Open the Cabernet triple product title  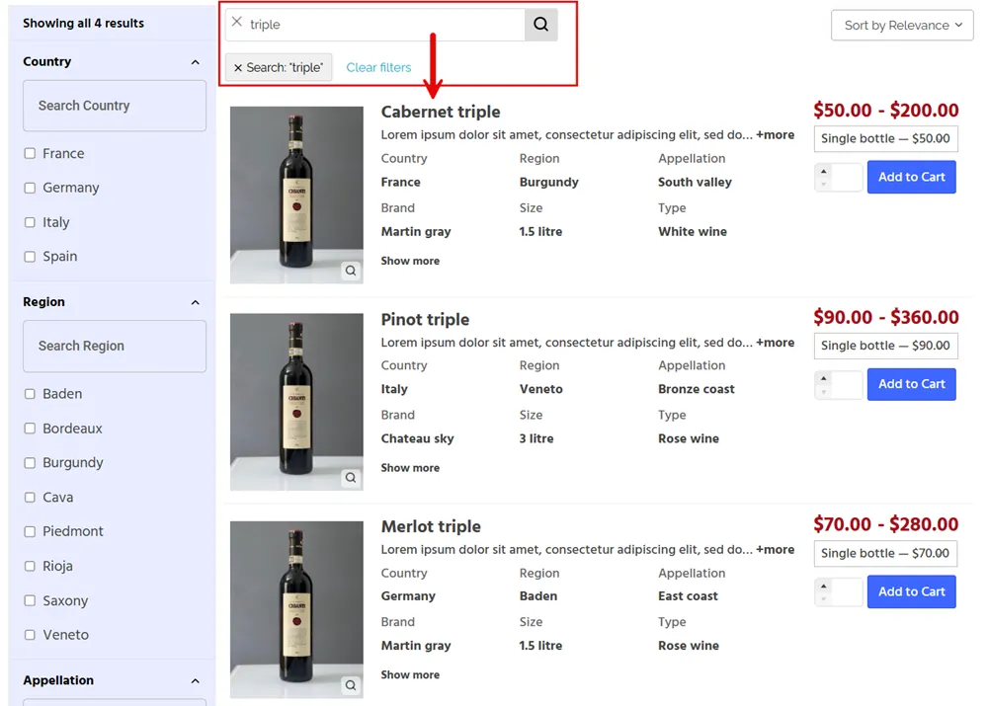[441, 113]
